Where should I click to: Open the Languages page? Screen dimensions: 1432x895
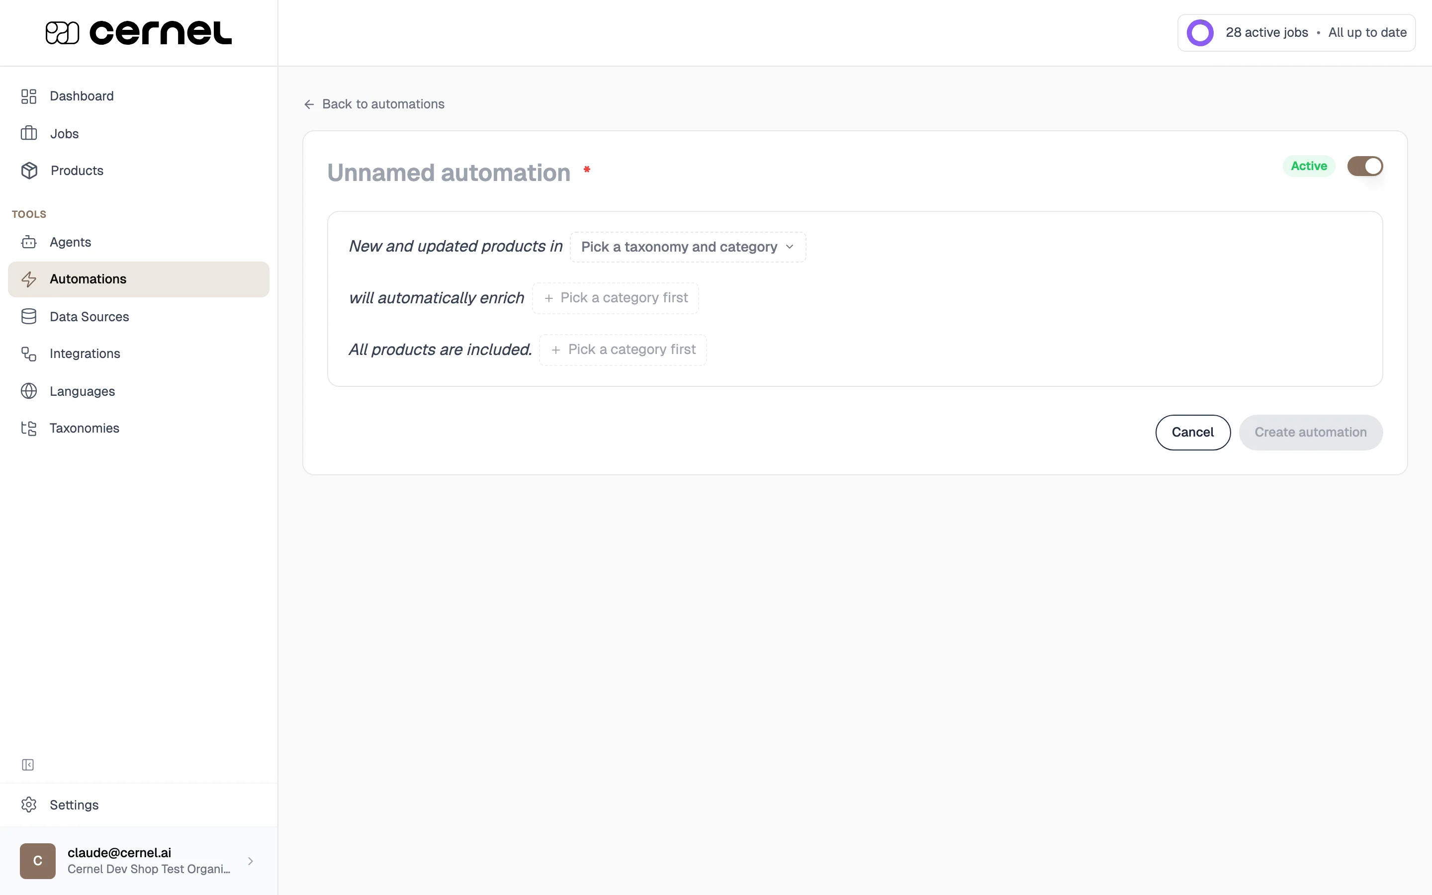138,391
